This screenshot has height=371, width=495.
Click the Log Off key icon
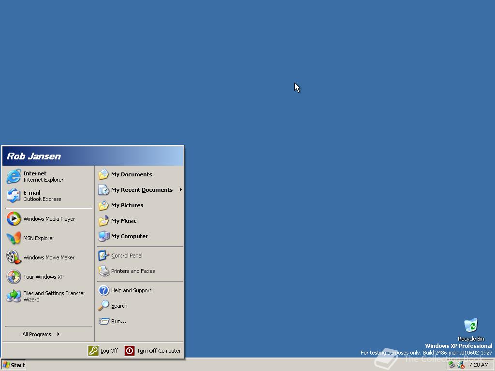click(93, 351)
